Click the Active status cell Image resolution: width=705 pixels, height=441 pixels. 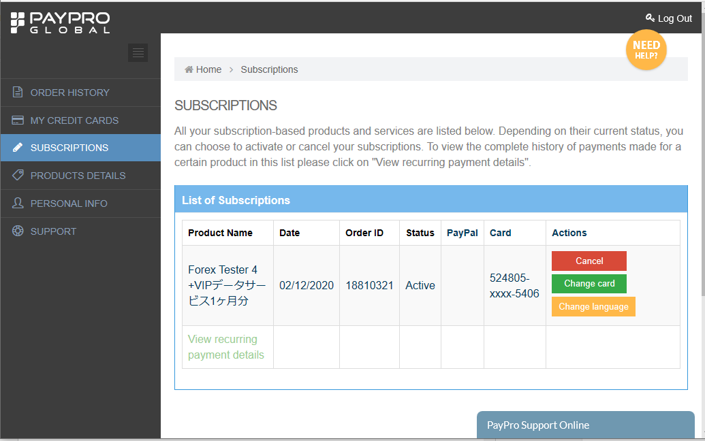[x=420, y=285]
